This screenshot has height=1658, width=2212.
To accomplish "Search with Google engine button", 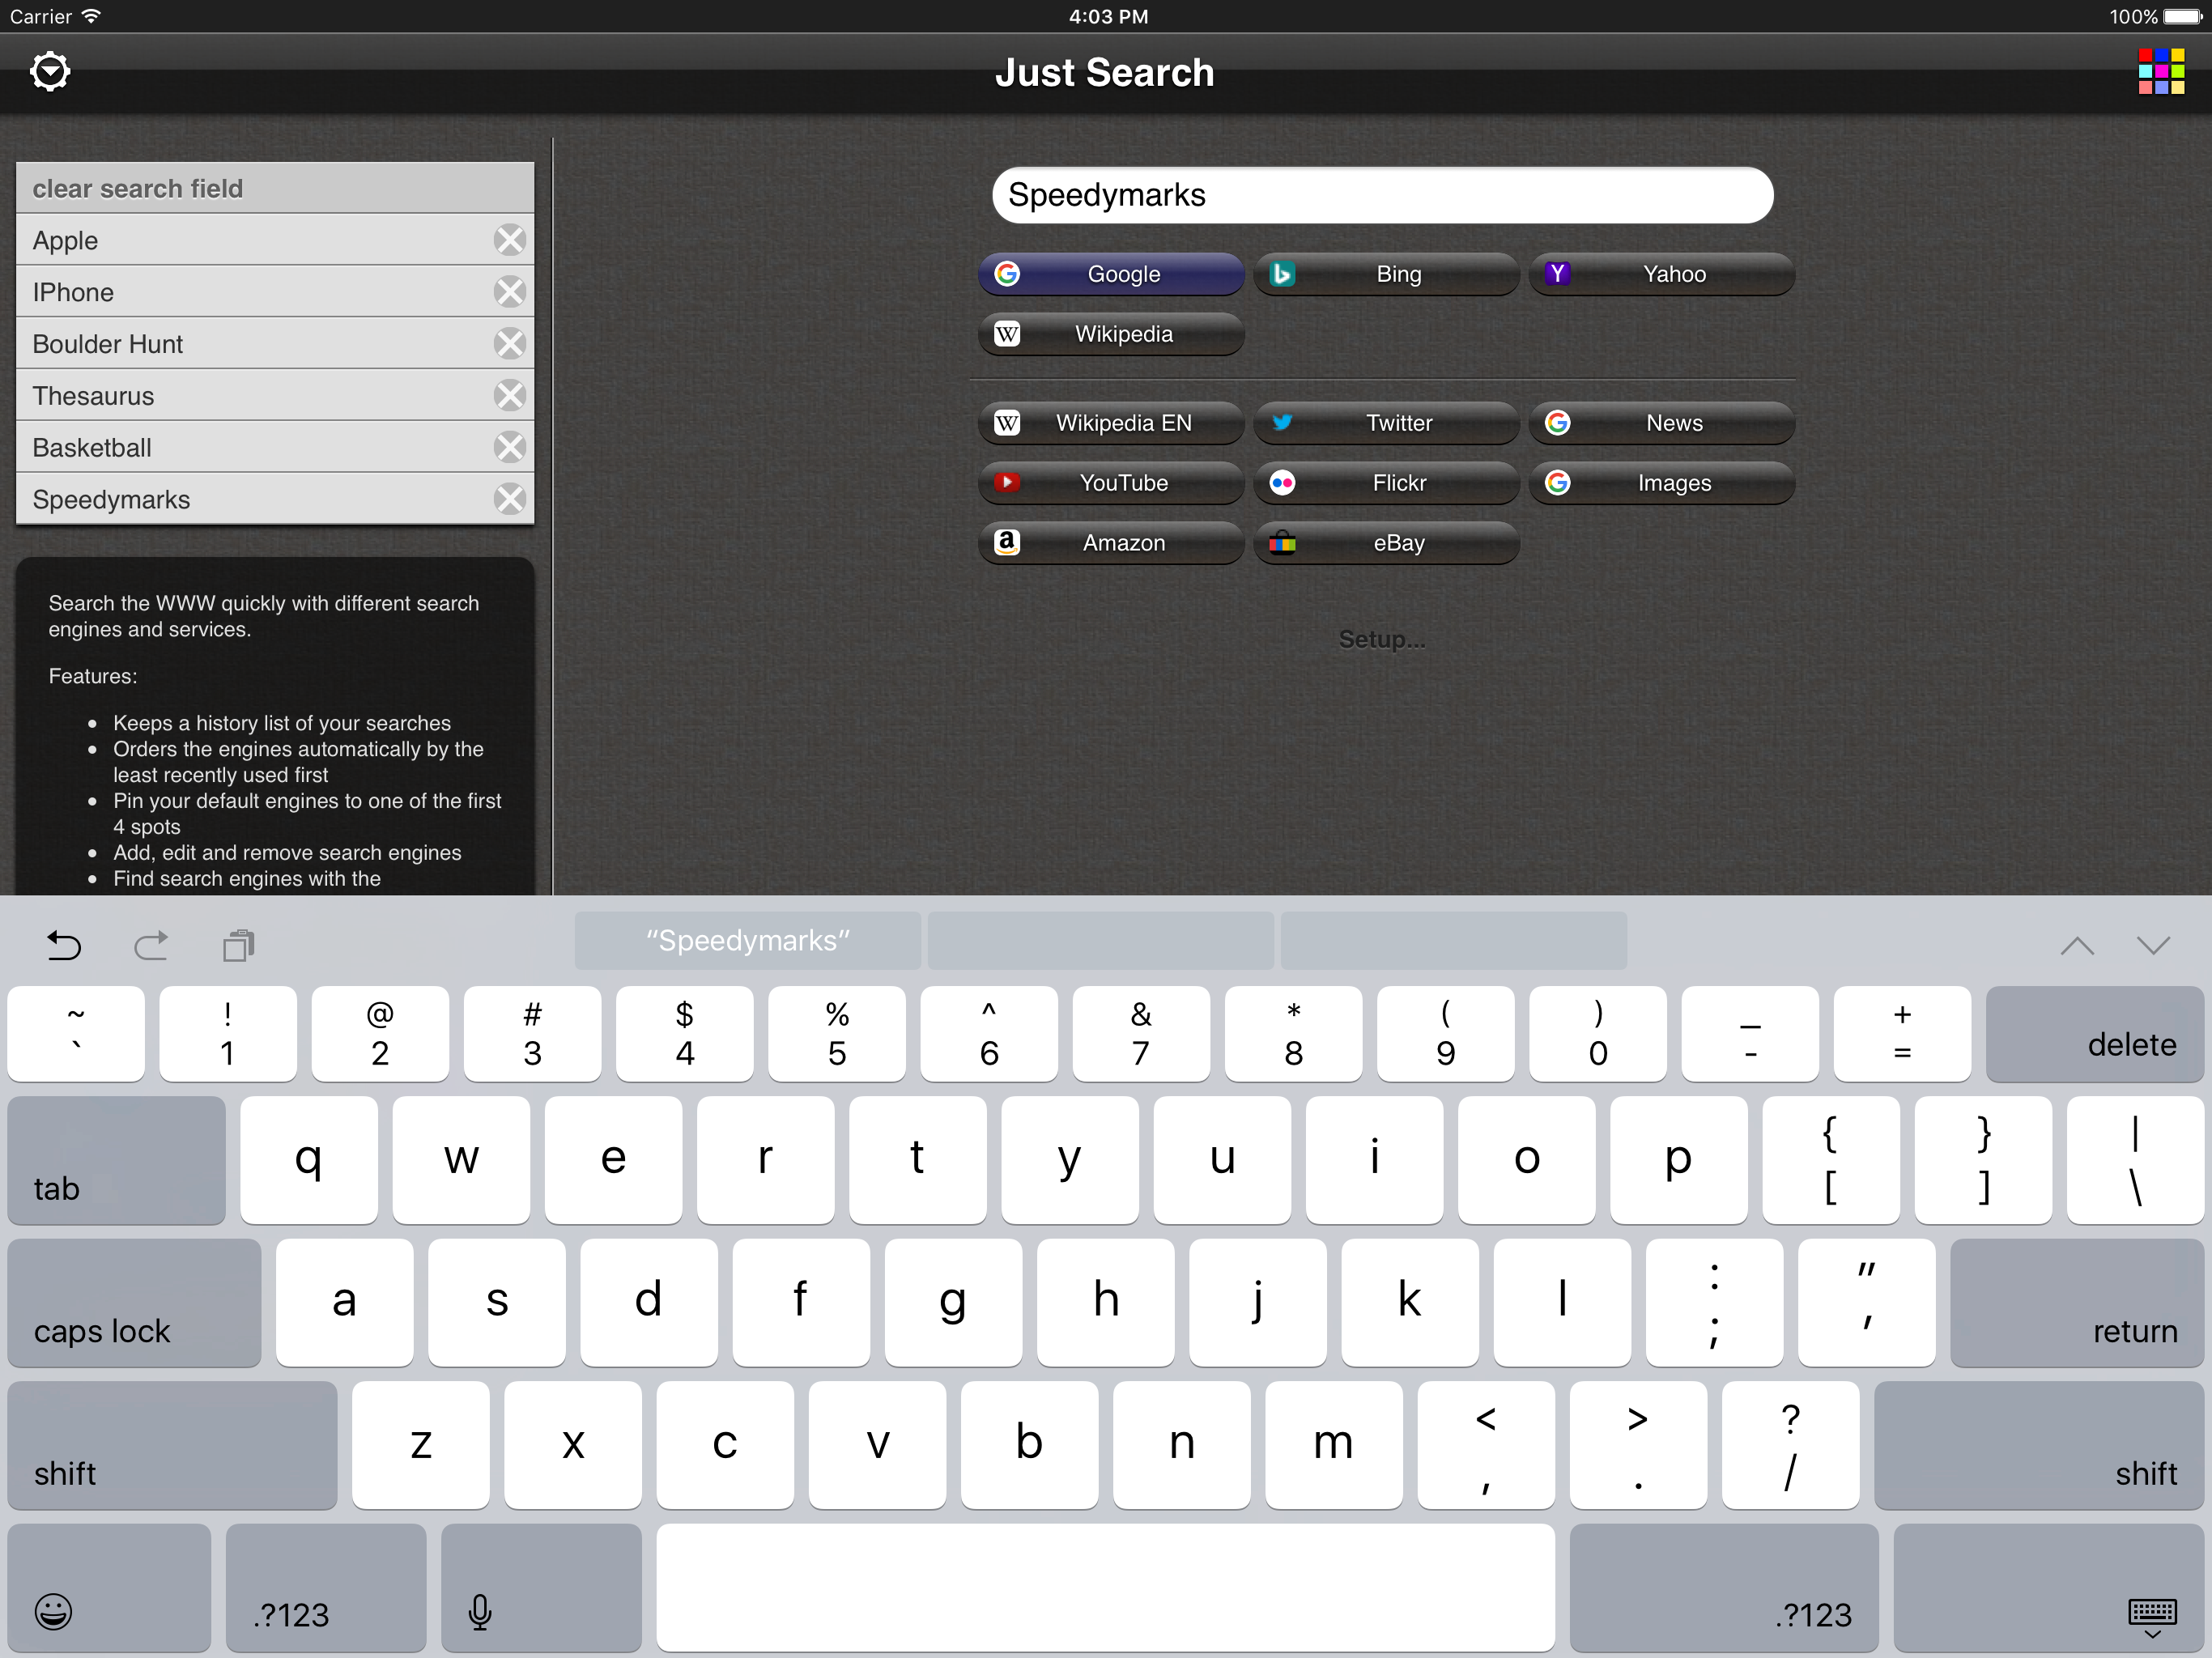I will (x=1111, y=274).
